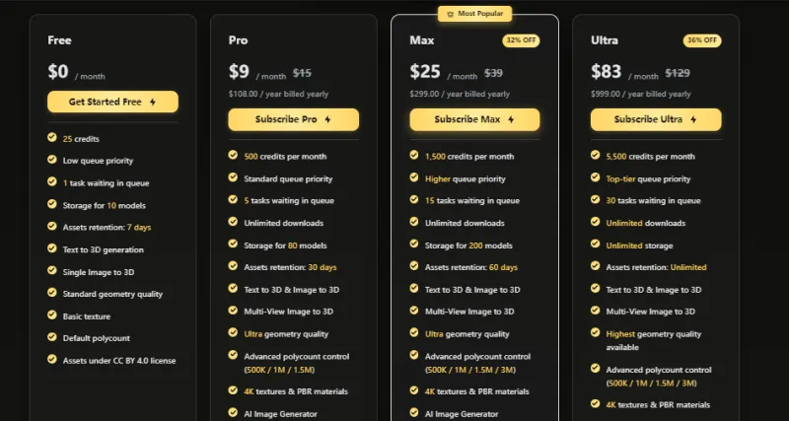Click checkmark icon next to Low queue priority
Viewport: 789px width, 421px height.
51,160
